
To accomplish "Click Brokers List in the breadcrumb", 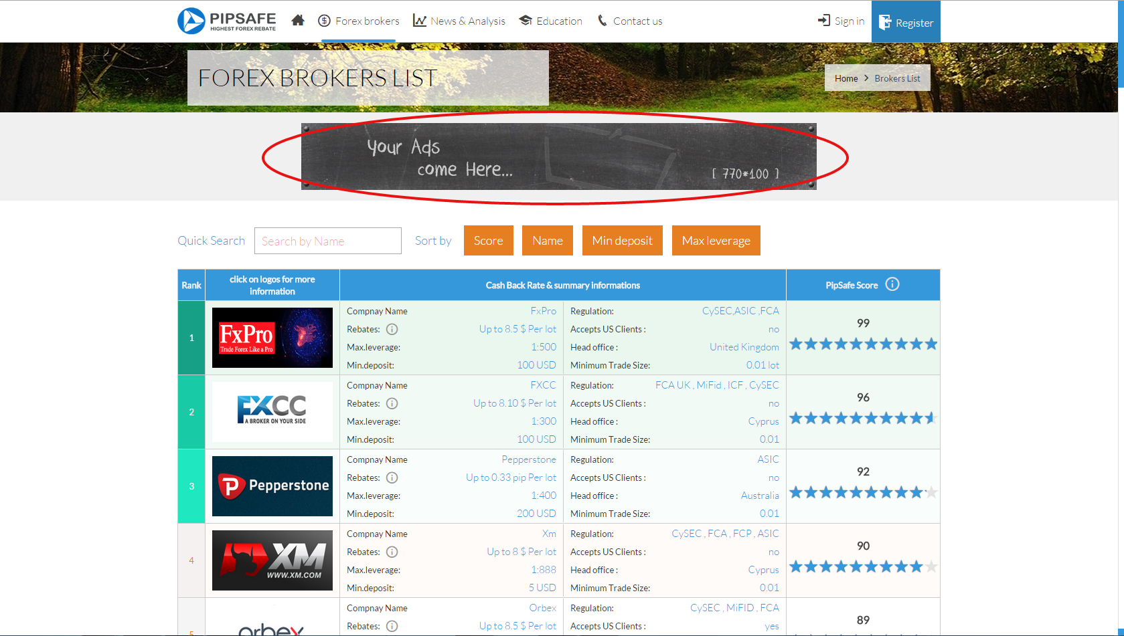I will [897, 78].
